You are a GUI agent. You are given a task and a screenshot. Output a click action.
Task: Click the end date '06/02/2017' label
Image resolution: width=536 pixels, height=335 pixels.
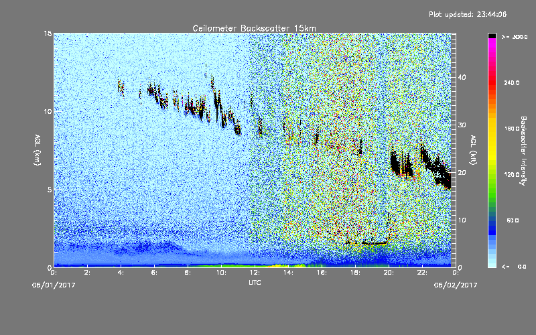456,285
